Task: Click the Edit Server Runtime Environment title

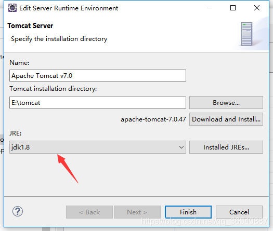Action: coord(69,8)
